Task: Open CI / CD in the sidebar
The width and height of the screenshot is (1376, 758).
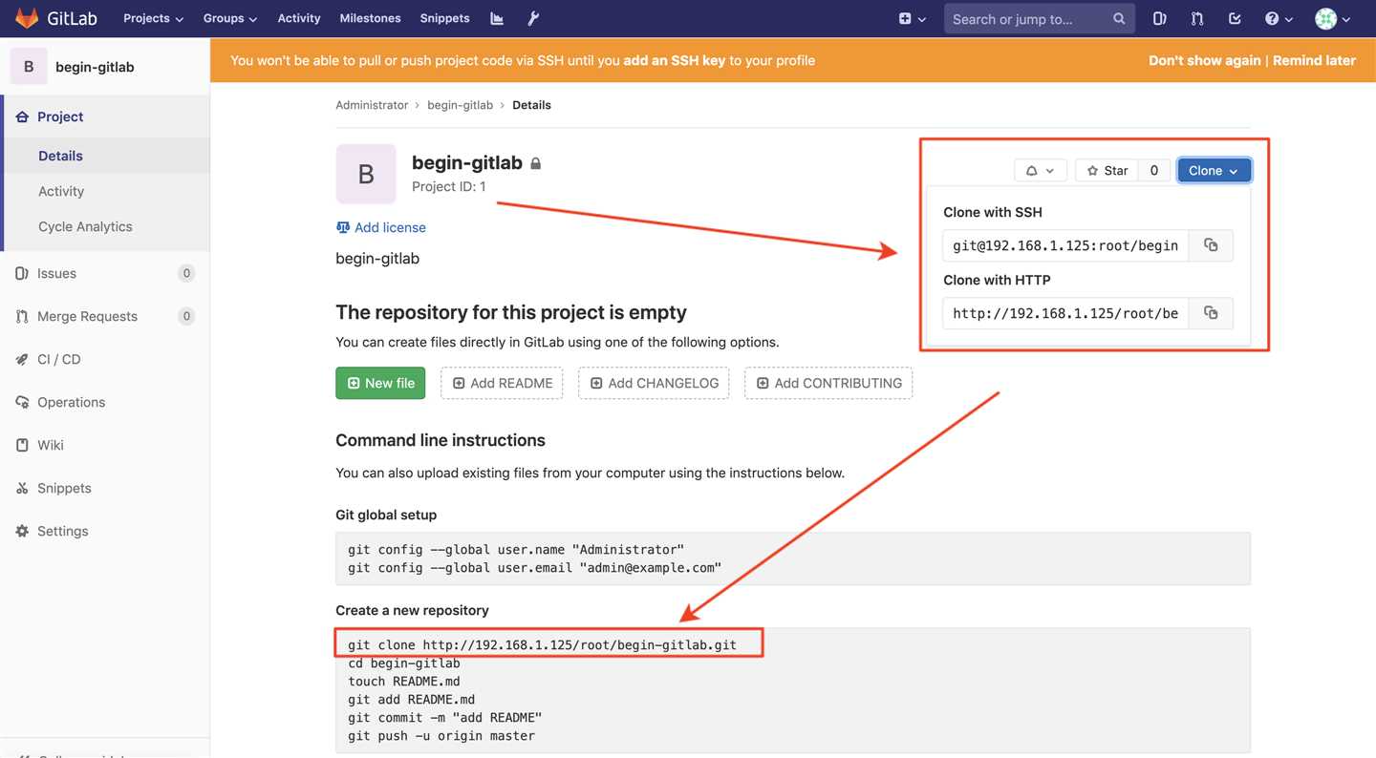Action: coord(105,359)
